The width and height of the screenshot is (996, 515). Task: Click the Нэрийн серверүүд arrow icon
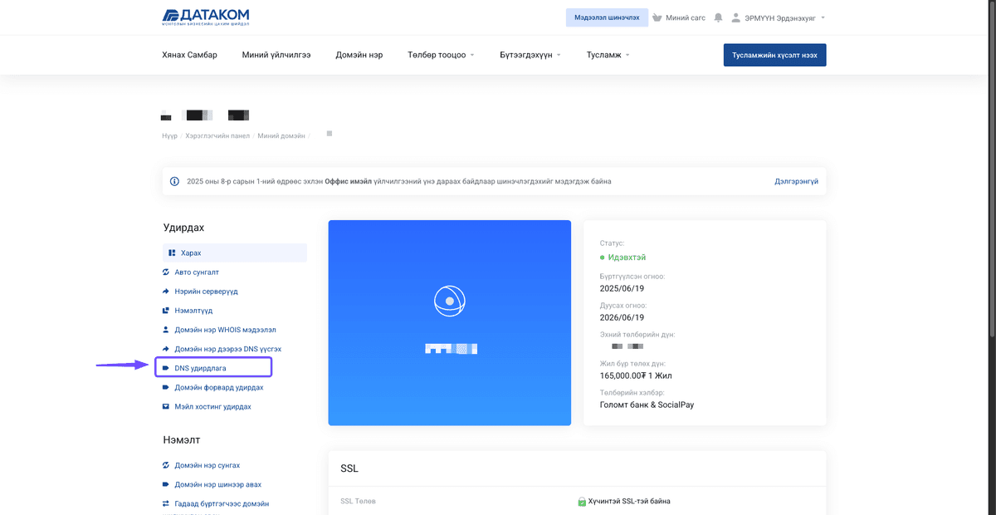(166, 292)
